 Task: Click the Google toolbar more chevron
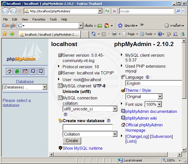tap(142, 25)
